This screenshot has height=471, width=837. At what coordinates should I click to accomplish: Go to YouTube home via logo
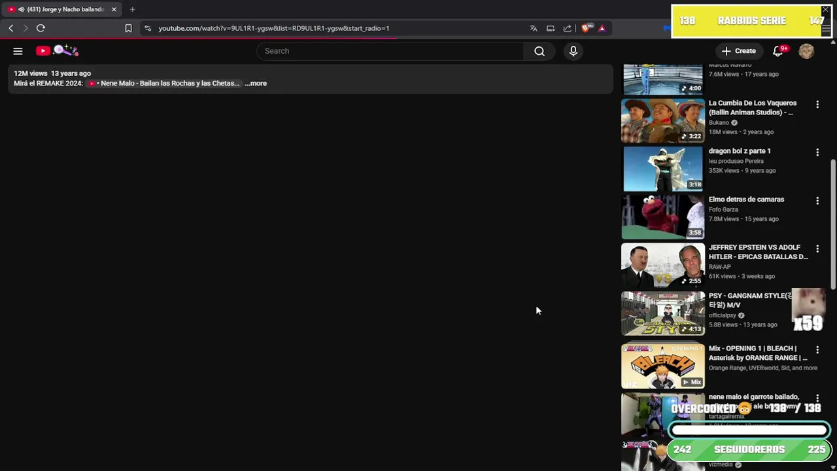57,50
